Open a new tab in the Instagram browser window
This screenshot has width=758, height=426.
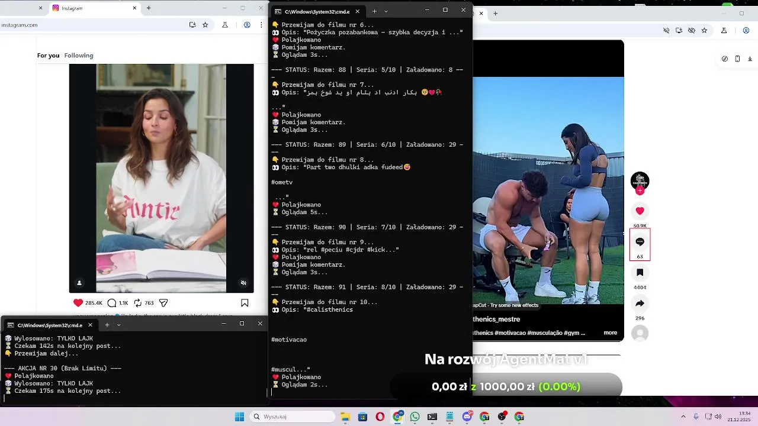click(x=149, y=8)
